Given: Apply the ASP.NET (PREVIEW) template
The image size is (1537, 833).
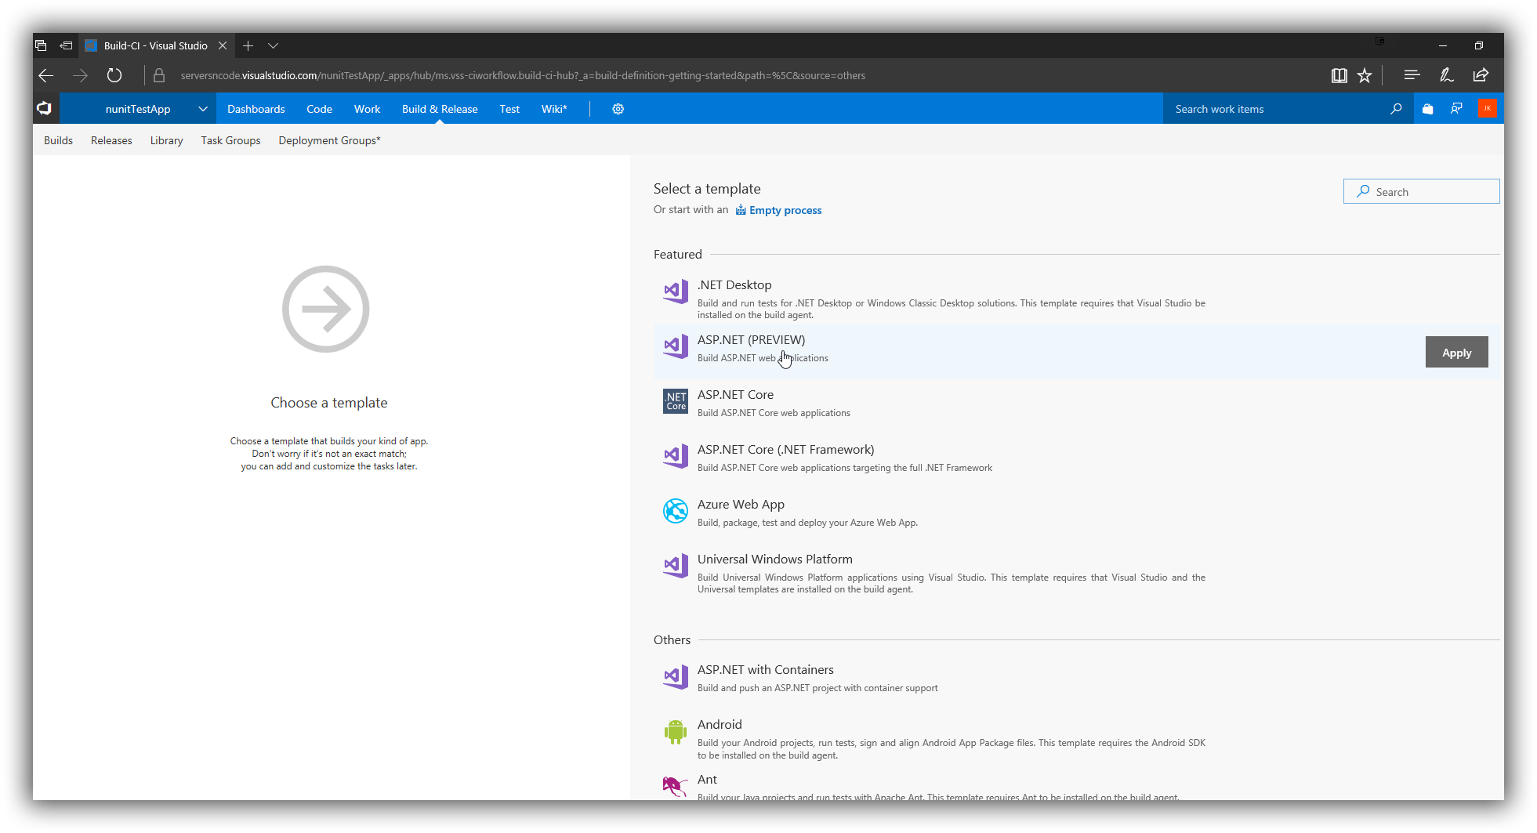Looking at the screenshot, I should point(1455,352).
